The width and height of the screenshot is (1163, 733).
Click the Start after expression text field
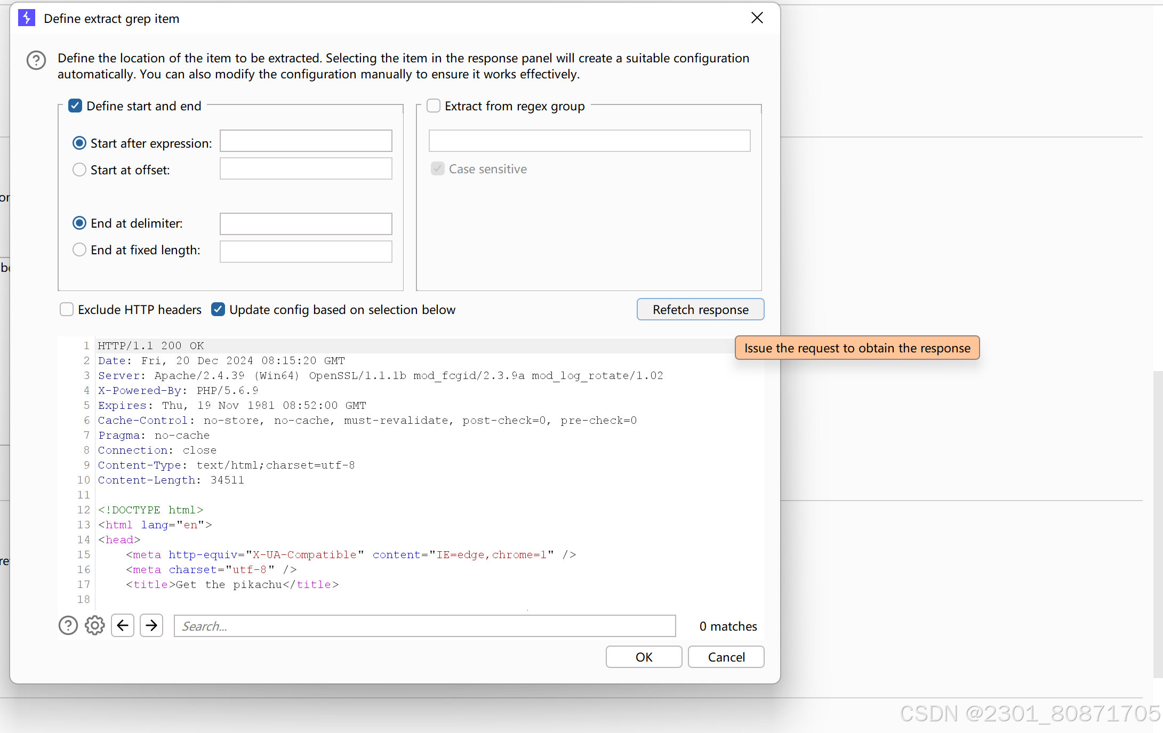[x=306, y=141]
